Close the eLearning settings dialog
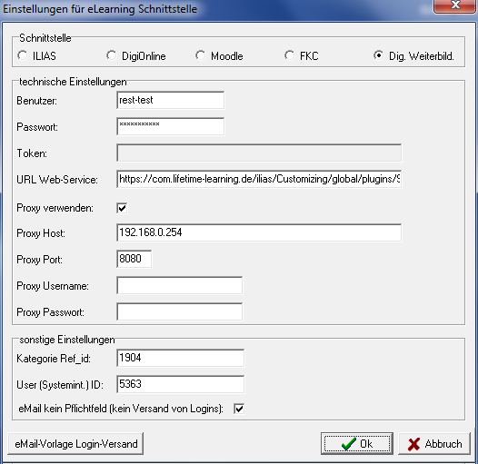Image resolution: width=478 pixels, height=464 pixels. point(455,6)
